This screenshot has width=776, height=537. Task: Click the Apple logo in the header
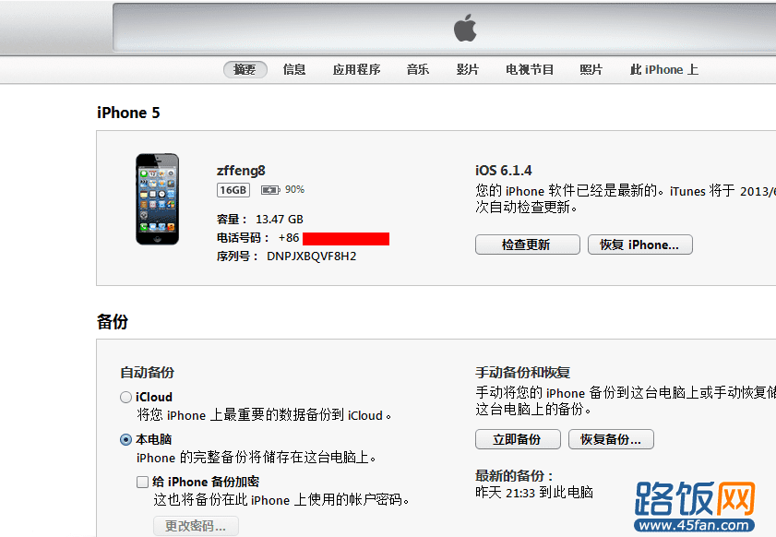465,28
